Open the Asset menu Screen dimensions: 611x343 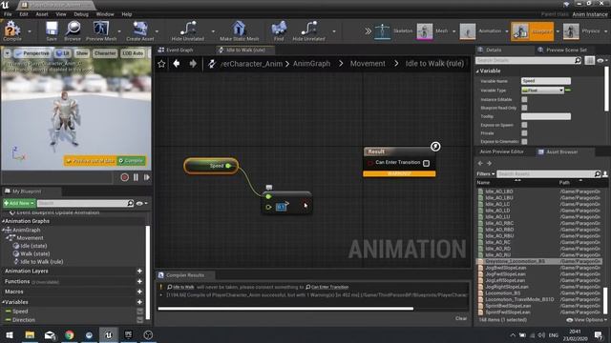(x=42, y=14)
